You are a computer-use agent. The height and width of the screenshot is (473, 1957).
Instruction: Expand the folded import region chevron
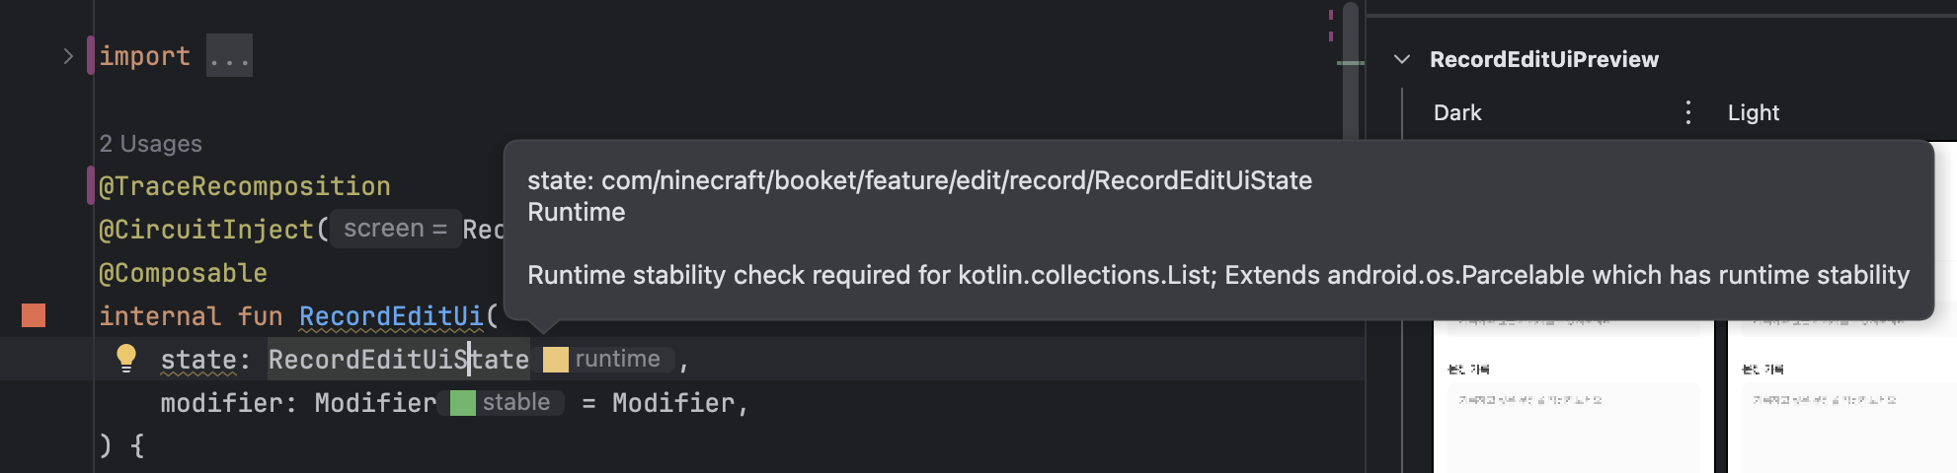coord(68,56)
